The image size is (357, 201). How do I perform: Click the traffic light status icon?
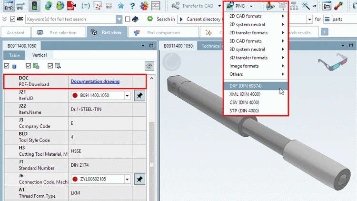click(x=35, y=6)
